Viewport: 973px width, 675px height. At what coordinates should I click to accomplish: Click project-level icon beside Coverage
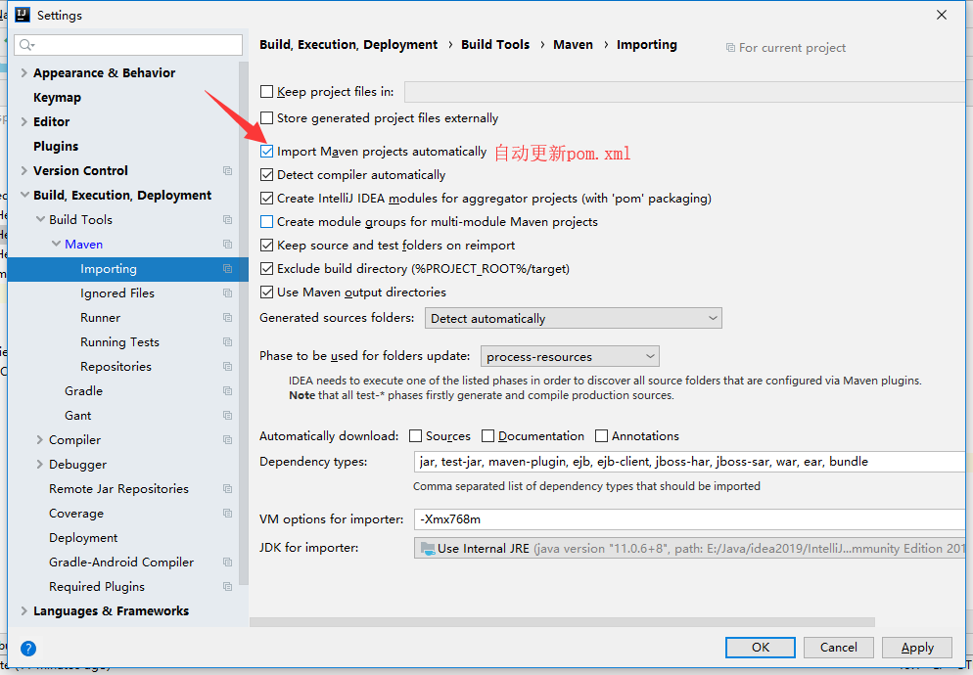pyautogui.click(x=228, y=513)
